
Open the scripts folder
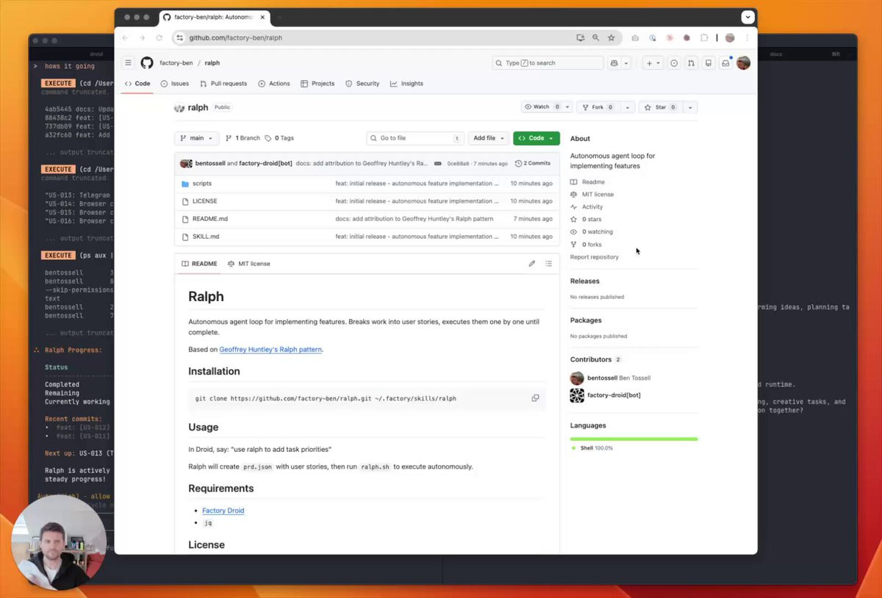point(202,184)
